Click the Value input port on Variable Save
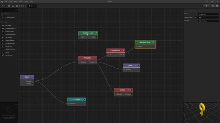This screenshot has height=123, width=220. click(137, 46)
